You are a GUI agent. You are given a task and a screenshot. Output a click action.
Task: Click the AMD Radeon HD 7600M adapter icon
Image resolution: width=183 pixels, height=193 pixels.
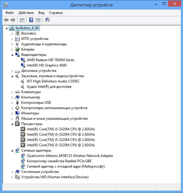(x=23, y=60)
